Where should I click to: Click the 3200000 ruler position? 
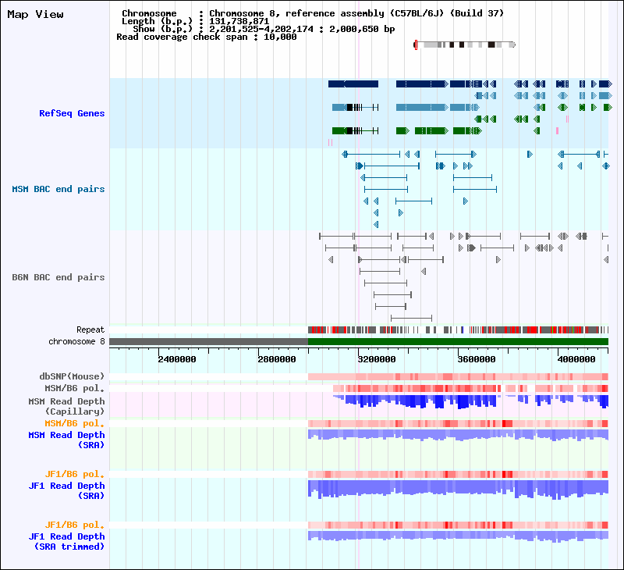click(377, 359)
